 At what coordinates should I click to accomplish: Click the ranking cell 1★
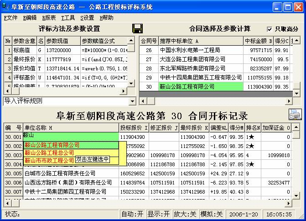253,137
